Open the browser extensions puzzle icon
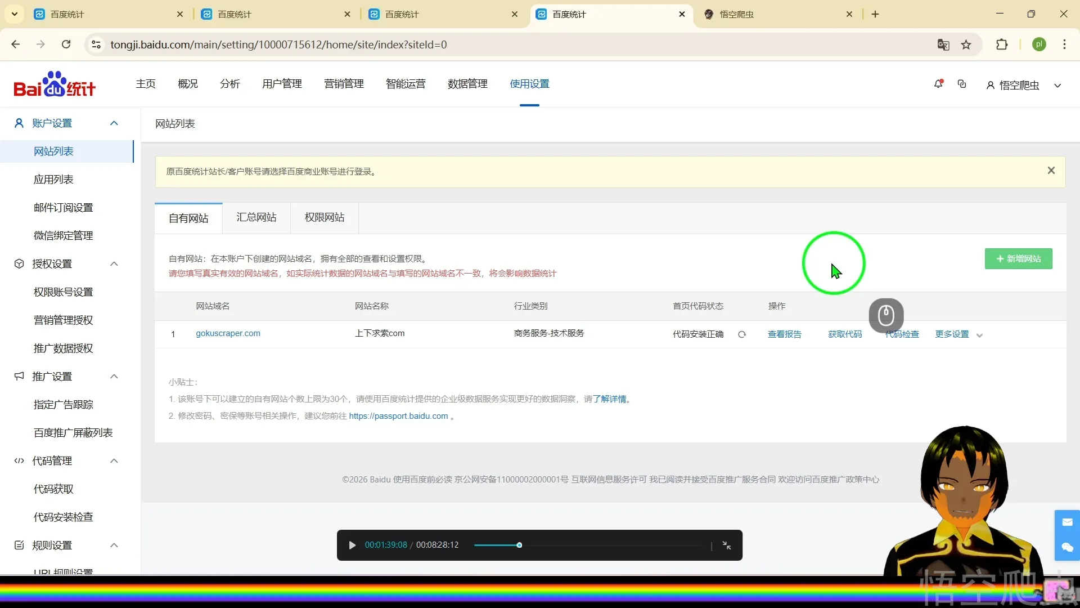 pyautogui.click(x=1002, y=44)
